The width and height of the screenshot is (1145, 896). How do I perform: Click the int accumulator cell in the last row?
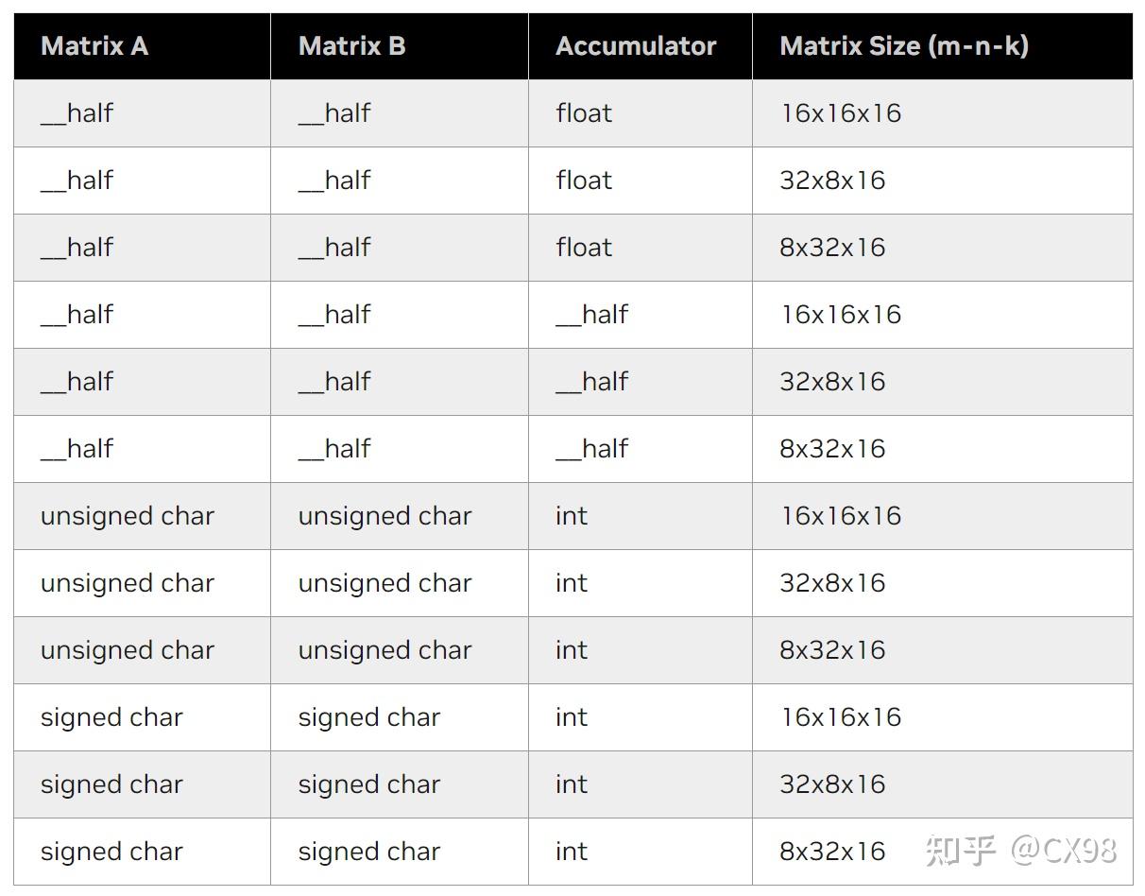pyautogui.click(x=572, y=852)
